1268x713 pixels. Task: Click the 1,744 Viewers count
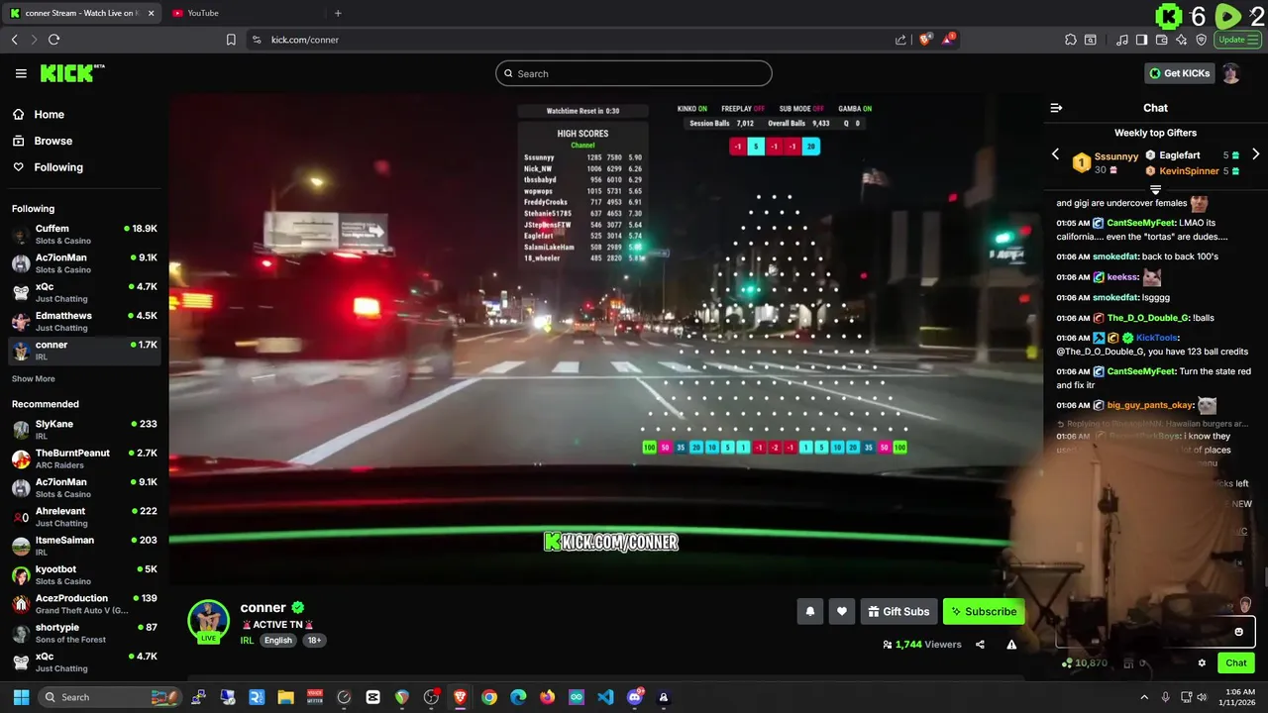point(921,645)
